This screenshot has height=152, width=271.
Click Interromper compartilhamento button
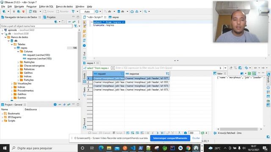pos(170,138)
